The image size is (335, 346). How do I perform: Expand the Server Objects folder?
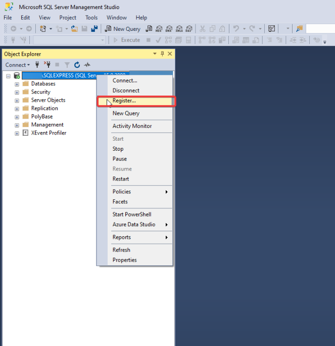[17, 101]
